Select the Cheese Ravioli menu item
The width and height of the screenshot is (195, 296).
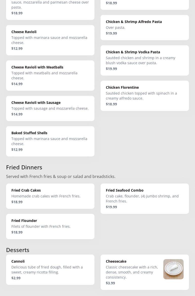pyautogui.click(x=50, y=40)
